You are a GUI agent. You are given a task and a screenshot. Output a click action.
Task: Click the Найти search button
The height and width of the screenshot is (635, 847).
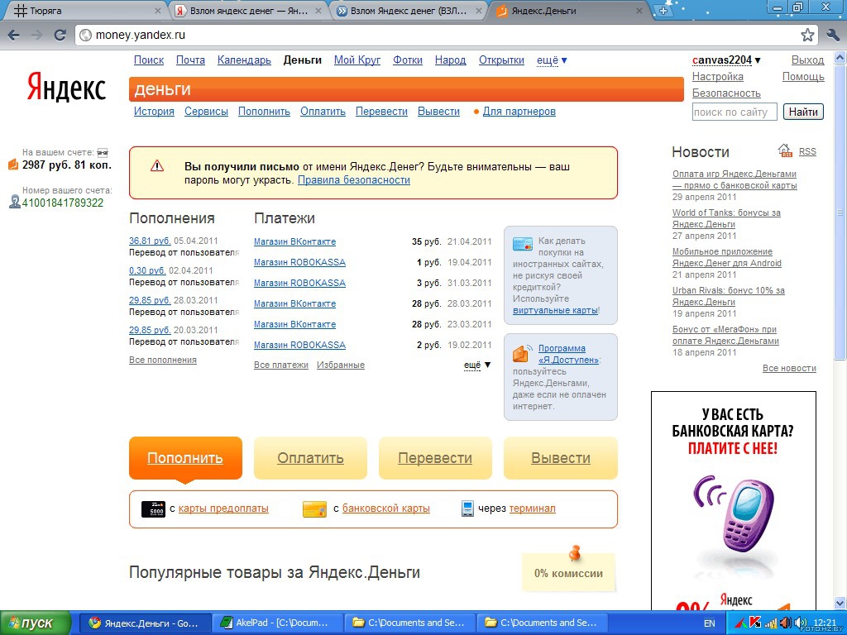tap(803, 112)
